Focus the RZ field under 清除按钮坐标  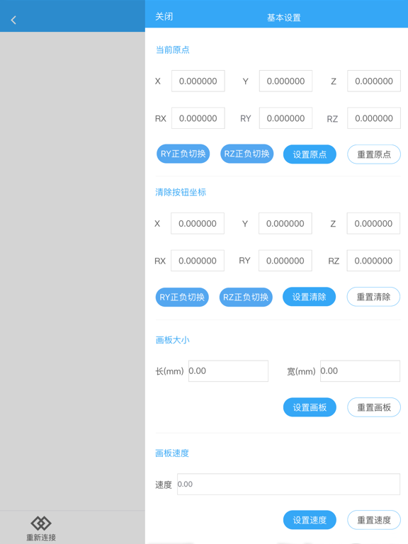(x=373, y=261)
